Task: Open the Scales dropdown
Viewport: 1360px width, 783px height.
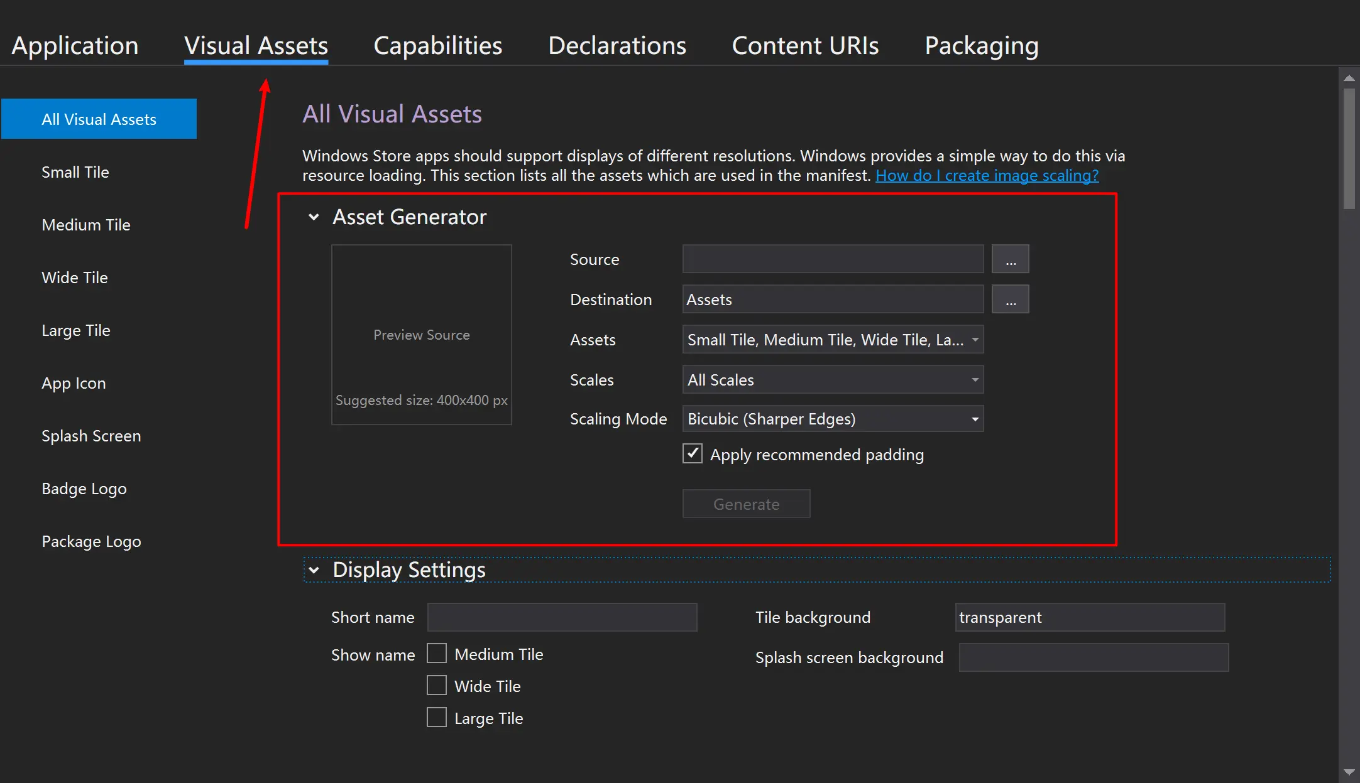Action: [833, 380]
